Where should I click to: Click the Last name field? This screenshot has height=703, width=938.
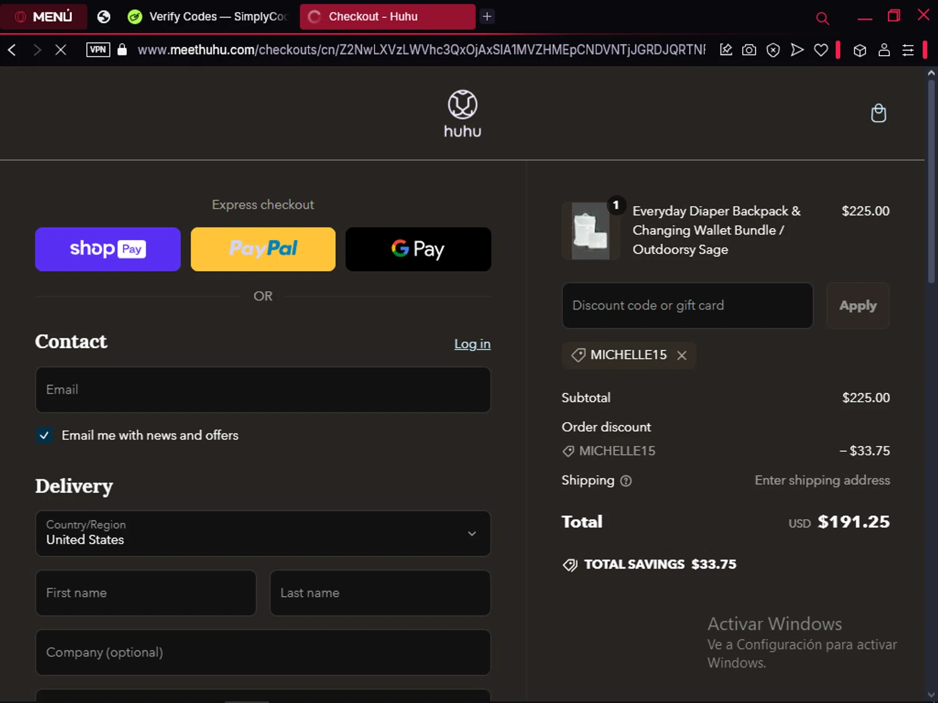coord(380,593)
